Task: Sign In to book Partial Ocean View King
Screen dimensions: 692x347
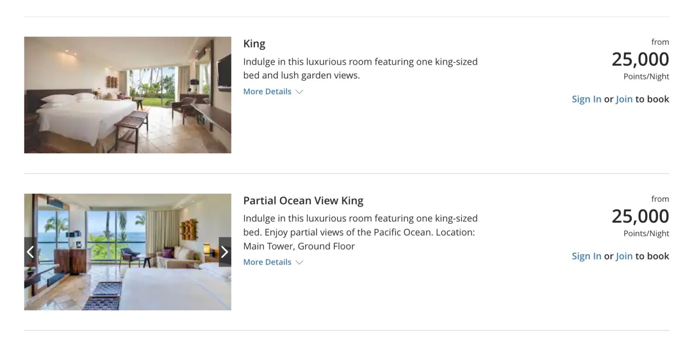Action: pos(586,256)
